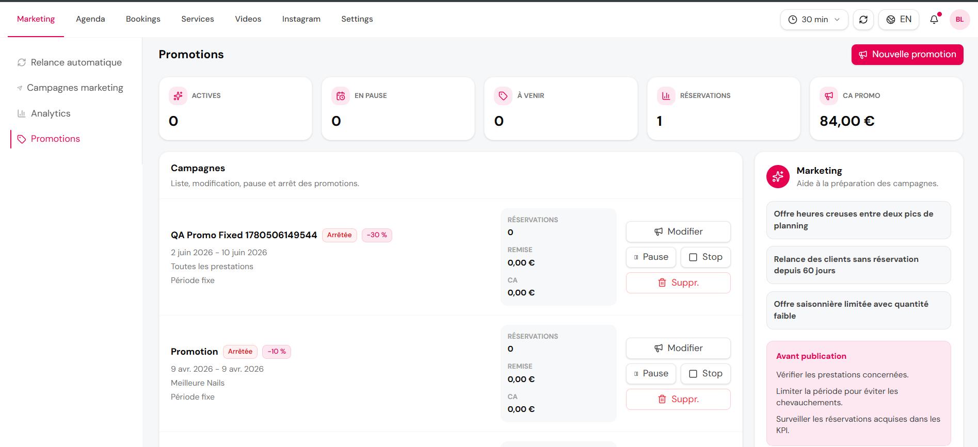Pause the Meilleure Nails promotion

[x=651, y=374]
